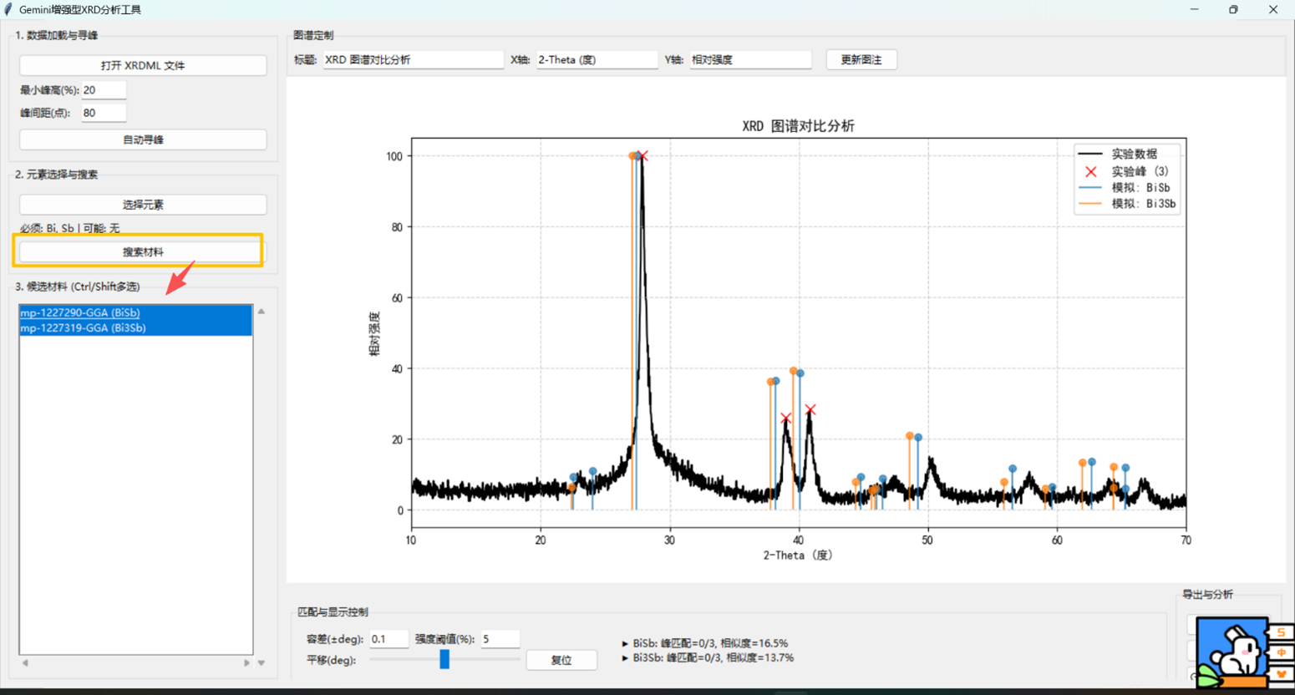
Task: Click the '中' language tab on rabbit widget
Action: (x=1281, y=653)
